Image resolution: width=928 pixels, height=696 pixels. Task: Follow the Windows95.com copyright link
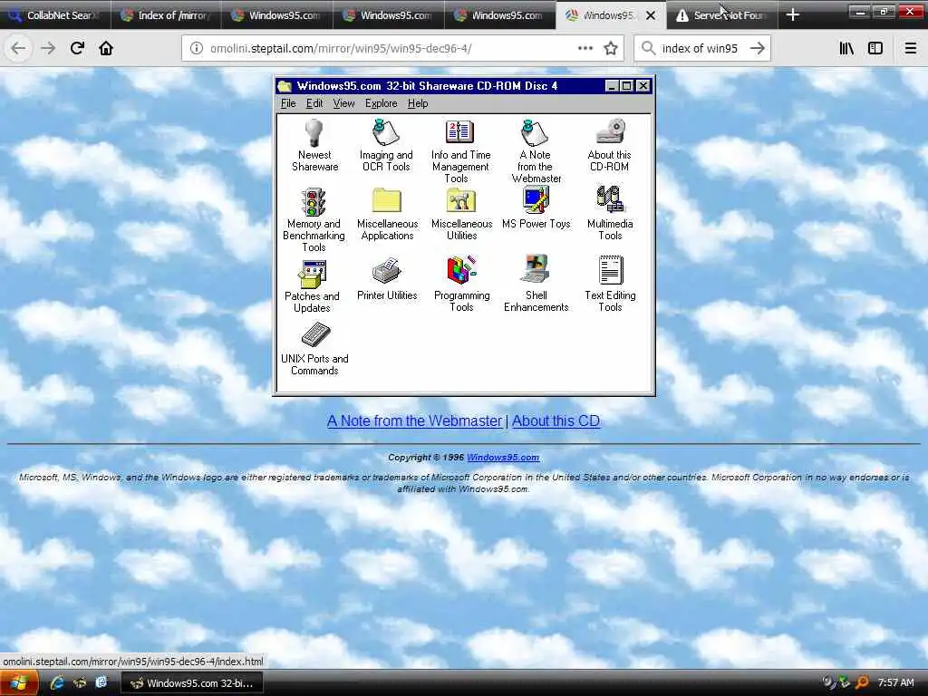(503, 458)
